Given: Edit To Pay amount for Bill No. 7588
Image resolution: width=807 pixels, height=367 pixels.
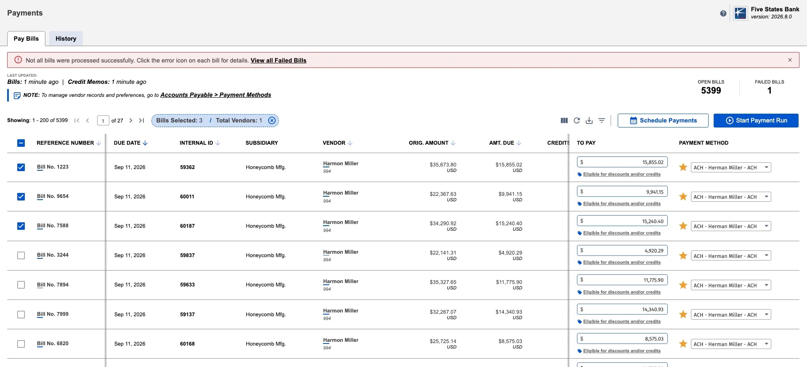Looking at the screenshot, I should 622,221.
